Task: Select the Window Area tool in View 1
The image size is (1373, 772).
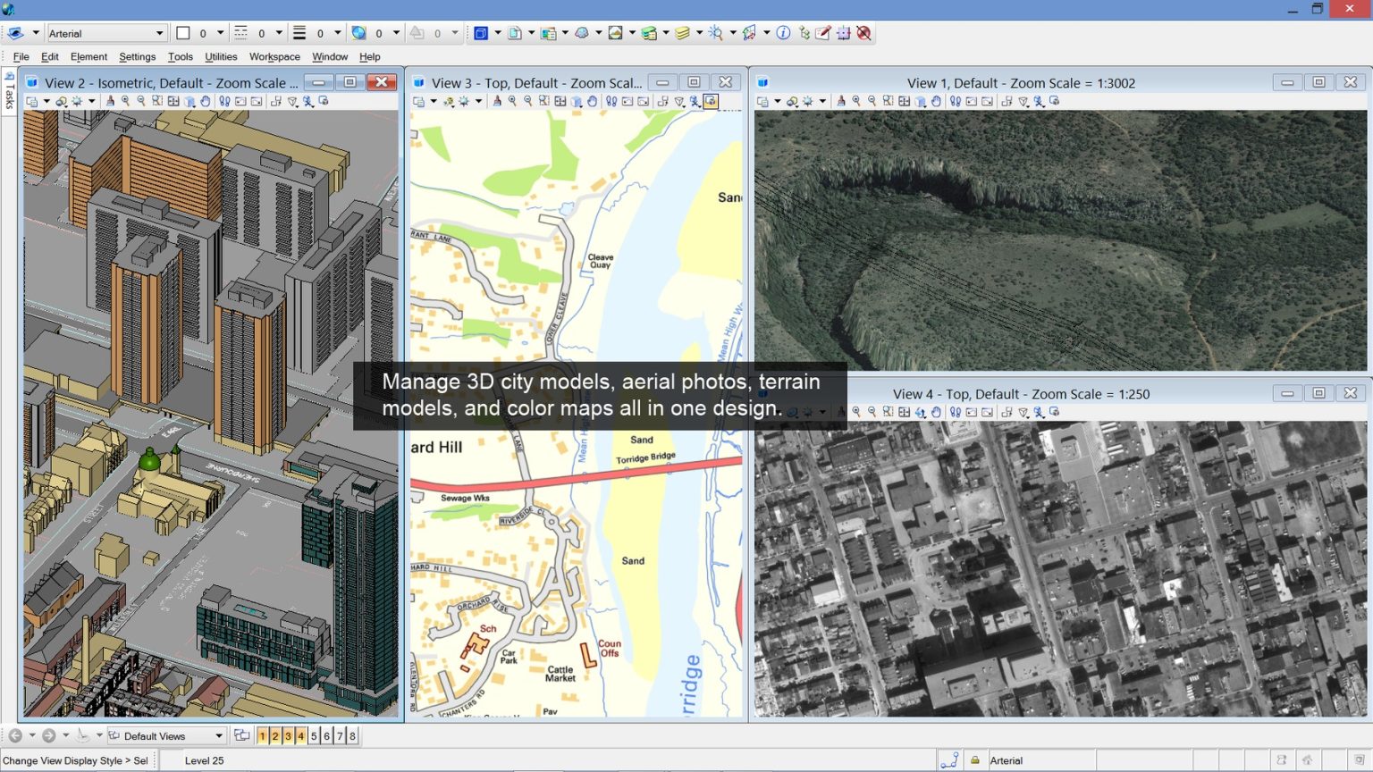Action: pyautogui.click(x=889, y=102)
